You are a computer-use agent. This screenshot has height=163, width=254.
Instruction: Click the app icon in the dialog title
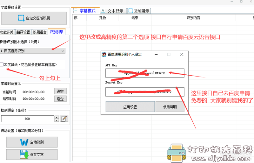[104, 54]
